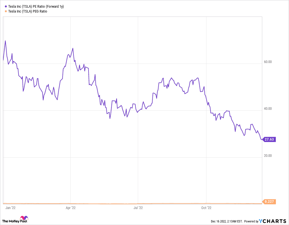Click the Jan '22 x-axis label
The height and width of the screenshot is (225, 289).
[10, 208]
